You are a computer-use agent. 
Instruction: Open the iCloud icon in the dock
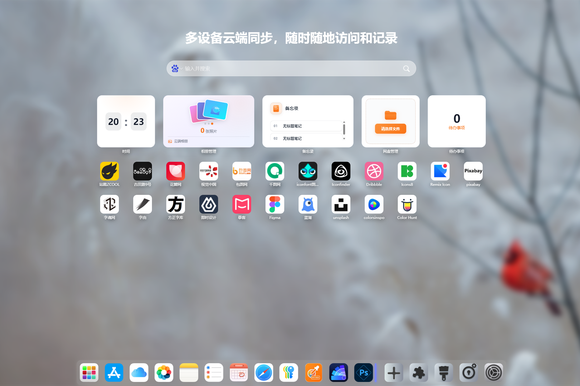(x=139, y=373)
